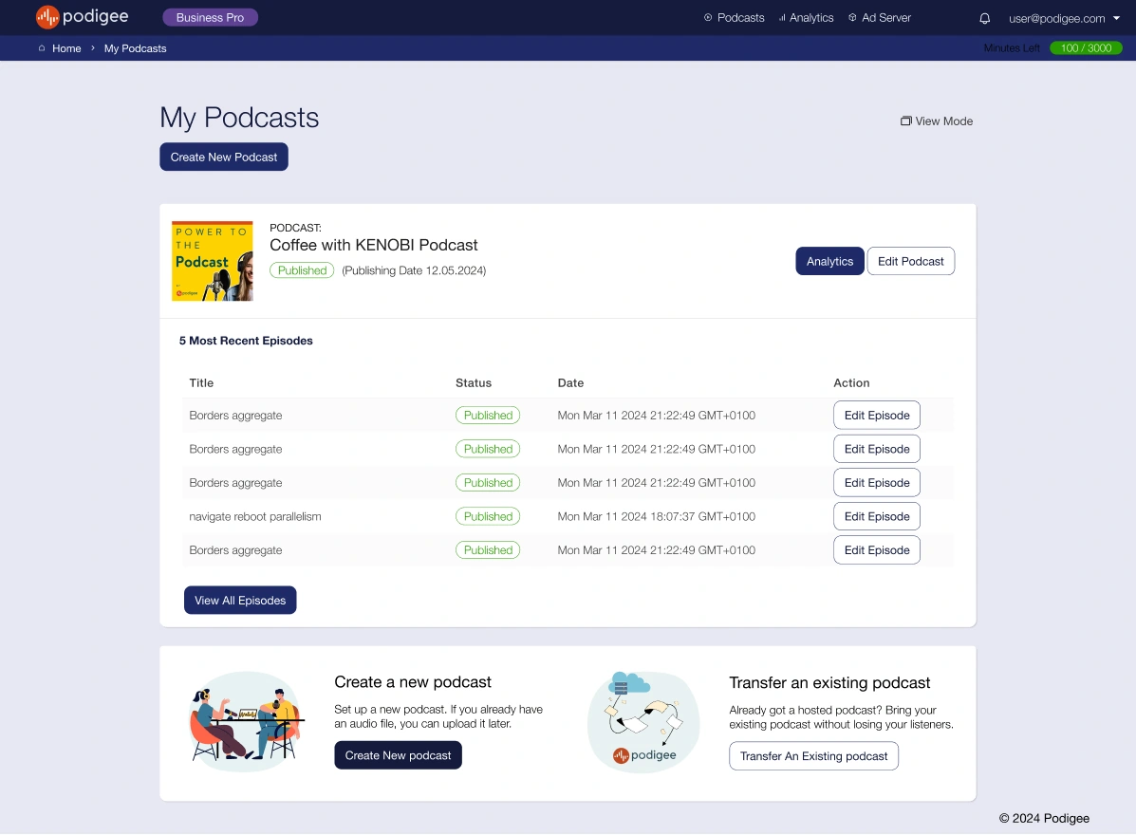Select the navigate reboot parallelism title

255,516
